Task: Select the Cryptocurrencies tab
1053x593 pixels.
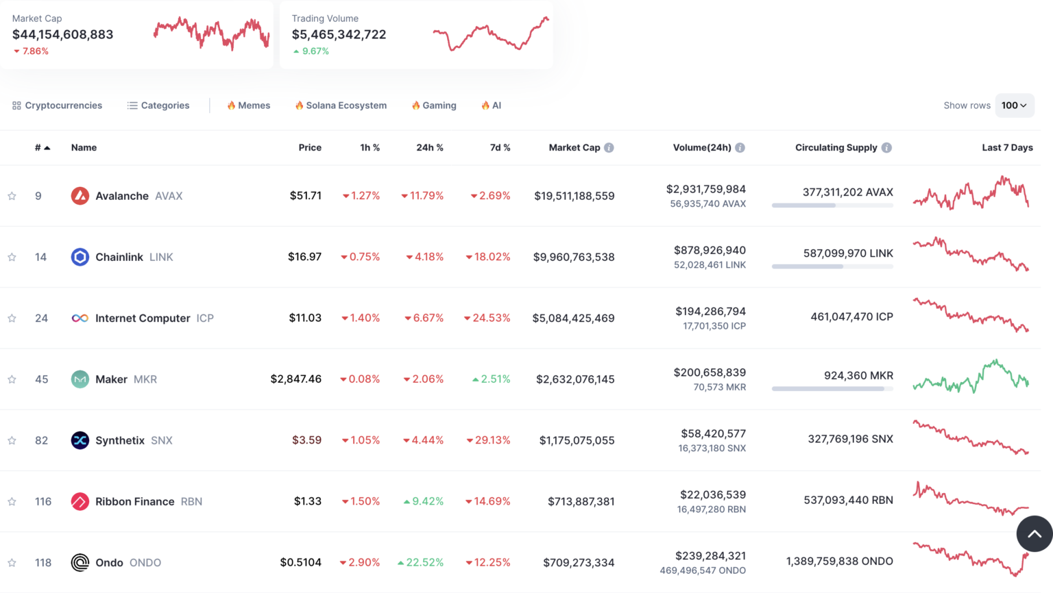Action: 57,105
